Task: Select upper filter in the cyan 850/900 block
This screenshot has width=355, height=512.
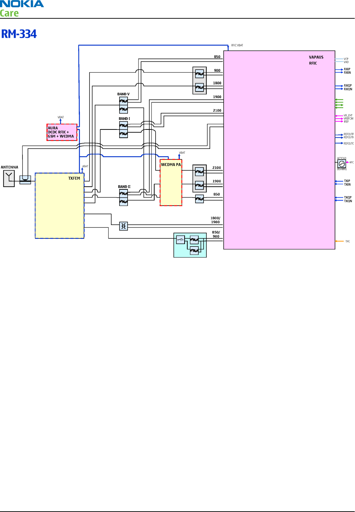Action: [194, 240]
